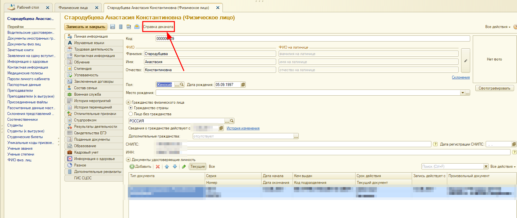Viewport: 517px width, 218px height.
Task: Click the red X delete icon
Action: click(158, 166)
